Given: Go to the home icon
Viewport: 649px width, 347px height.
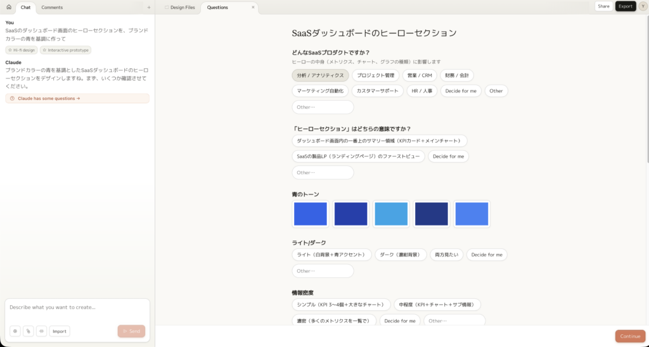Looking at the screenshot, I should pos(9,7).
